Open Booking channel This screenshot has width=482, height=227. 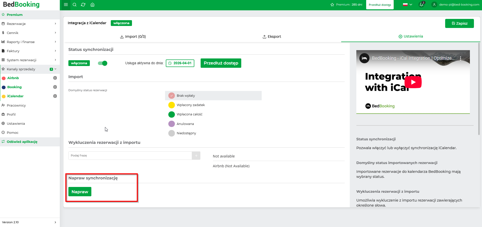click(x=14, y=87)
